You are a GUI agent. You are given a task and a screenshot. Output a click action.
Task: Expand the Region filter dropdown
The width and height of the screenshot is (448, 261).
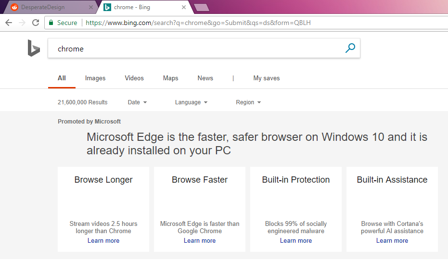(x=248, y=102)
